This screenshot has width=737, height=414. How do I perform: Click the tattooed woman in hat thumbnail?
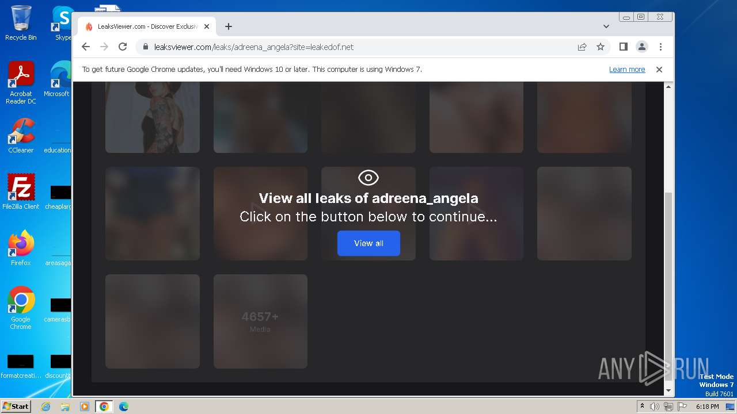(x=153, y=117)
